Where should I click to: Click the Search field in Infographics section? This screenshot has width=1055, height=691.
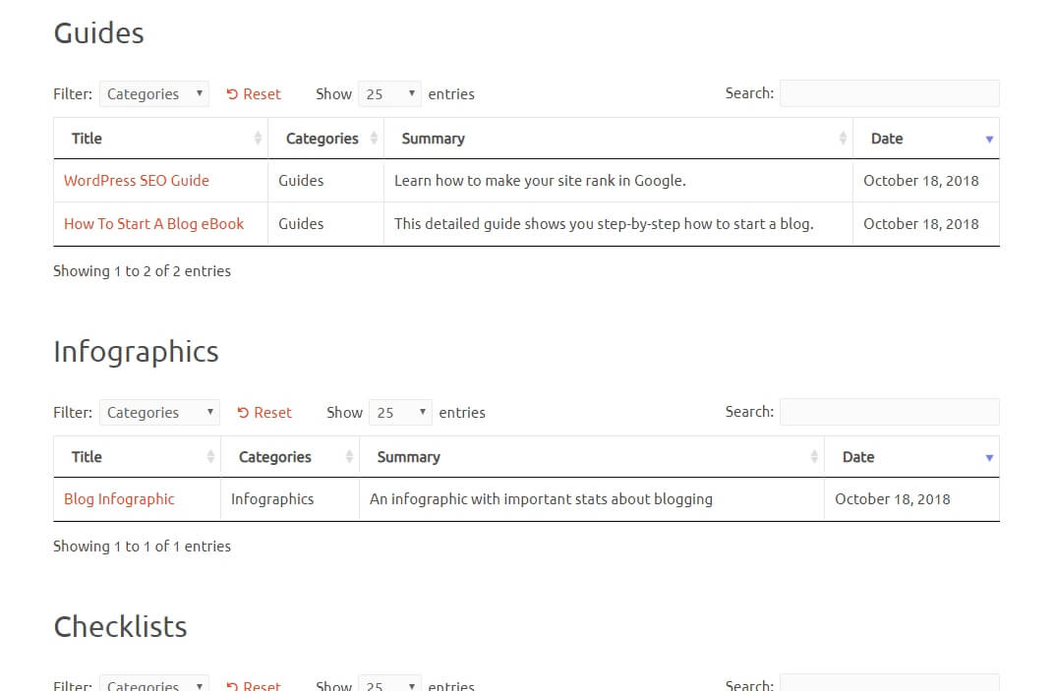888,412
